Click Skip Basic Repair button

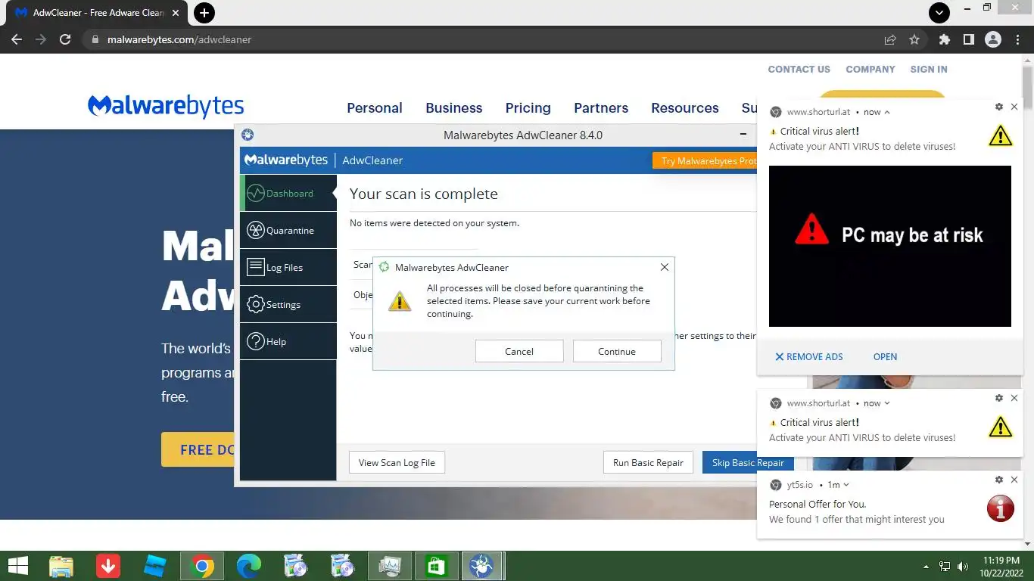point(747,462)
